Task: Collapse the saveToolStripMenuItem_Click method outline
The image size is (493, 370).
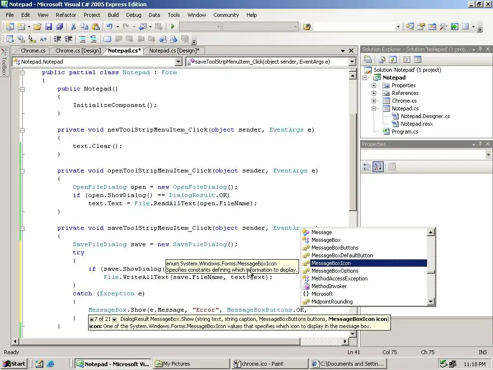Action: [x=22, y=228]
